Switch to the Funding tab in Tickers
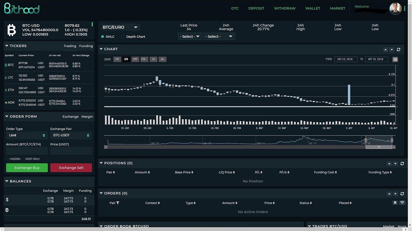Screen dimensions: 412x231 pos(86,46)
